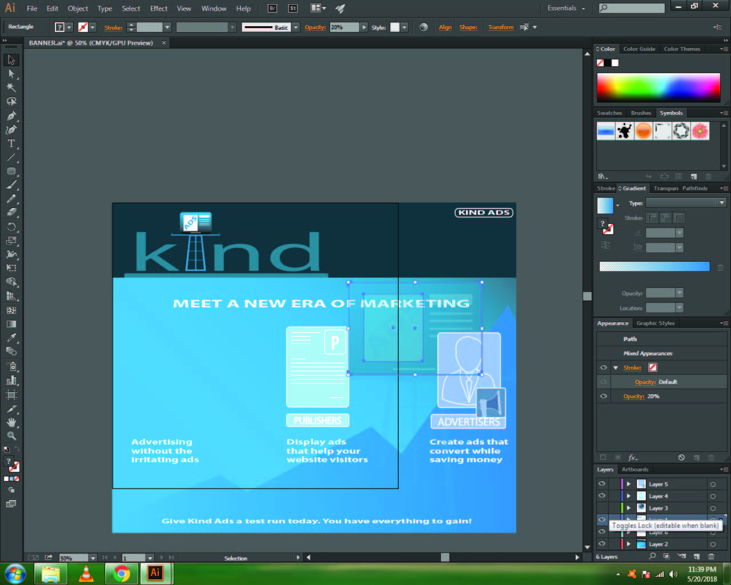Open zoom level 50% dropdown
The height and width of the screenshot is (585, 731).
click(93, 558)
